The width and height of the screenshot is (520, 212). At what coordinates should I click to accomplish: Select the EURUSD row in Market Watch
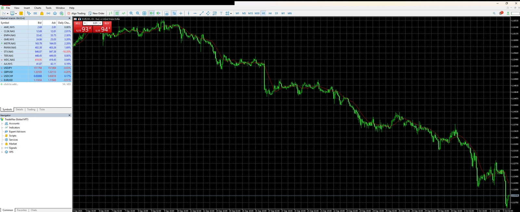click(x=36, y=80)
